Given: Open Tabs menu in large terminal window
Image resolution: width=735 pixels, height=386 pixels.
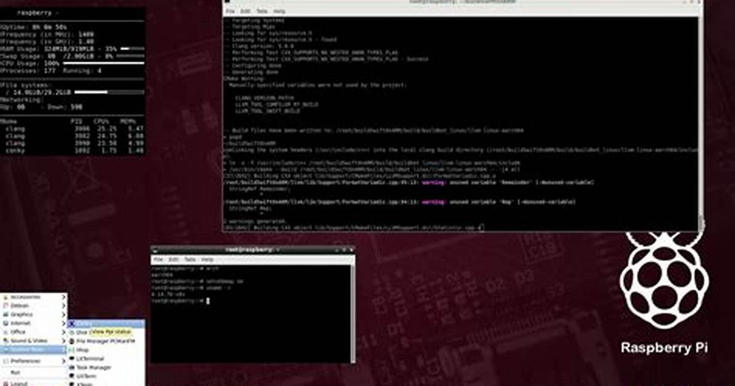Looking at the screenshot, I should pyautogui.click(x=262, y=11).
